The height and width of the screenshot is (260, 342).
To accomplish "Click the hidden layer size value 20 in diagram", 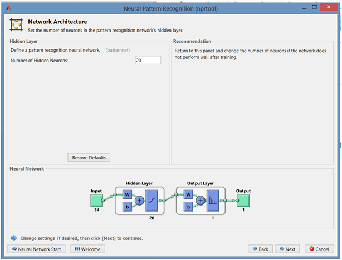I will (x=152, y=218).
